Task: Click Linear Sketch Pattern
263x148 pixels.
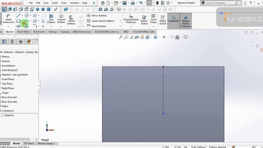Action: [x=100, y=21]
